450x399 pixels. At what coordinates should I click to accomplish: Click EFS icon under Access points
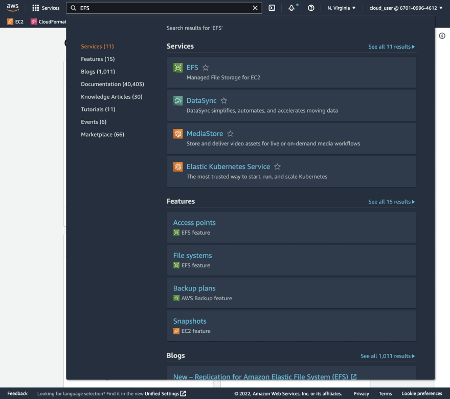[x=176, y=233]
